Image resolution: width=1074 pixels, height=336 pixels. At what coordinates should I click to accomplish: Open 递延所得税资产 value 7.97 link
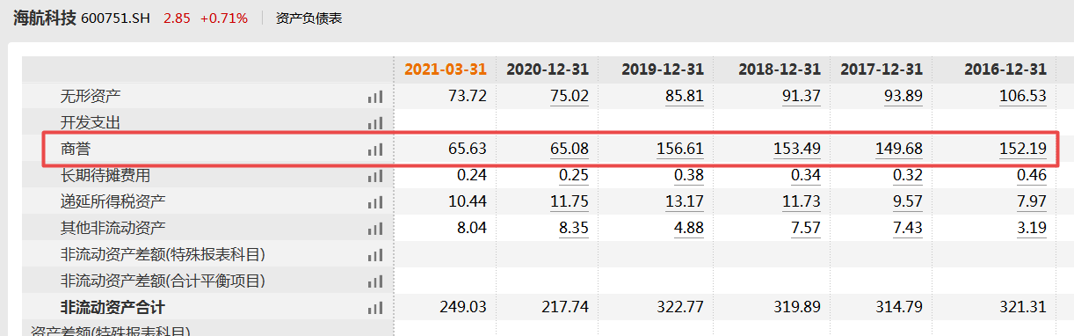1032,201
